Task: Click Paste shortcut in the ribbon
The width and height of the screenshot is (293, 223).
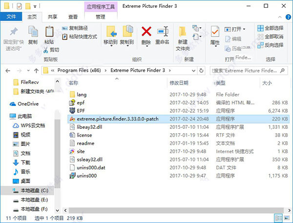Action: tap(80, 37)
